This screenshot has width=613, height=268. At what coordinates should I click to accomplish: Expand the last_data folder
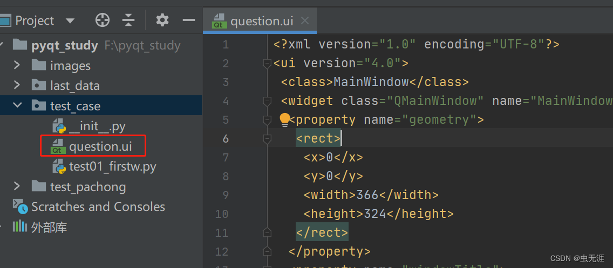coord(16,84)
